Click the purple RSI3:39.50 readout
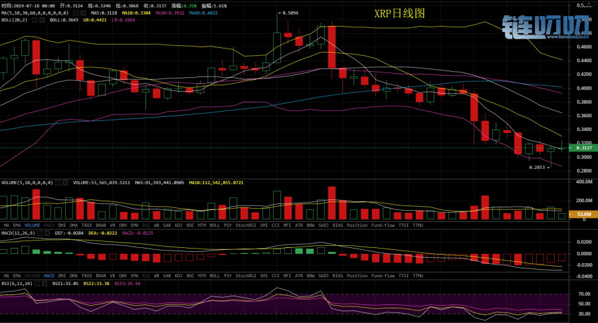Image resolution: width=598 pixels, height=323 pixels. [128, 284]
